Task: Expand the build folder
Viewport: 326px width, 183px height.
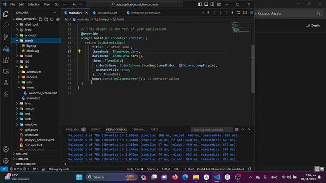Action: tap(17, 56)
